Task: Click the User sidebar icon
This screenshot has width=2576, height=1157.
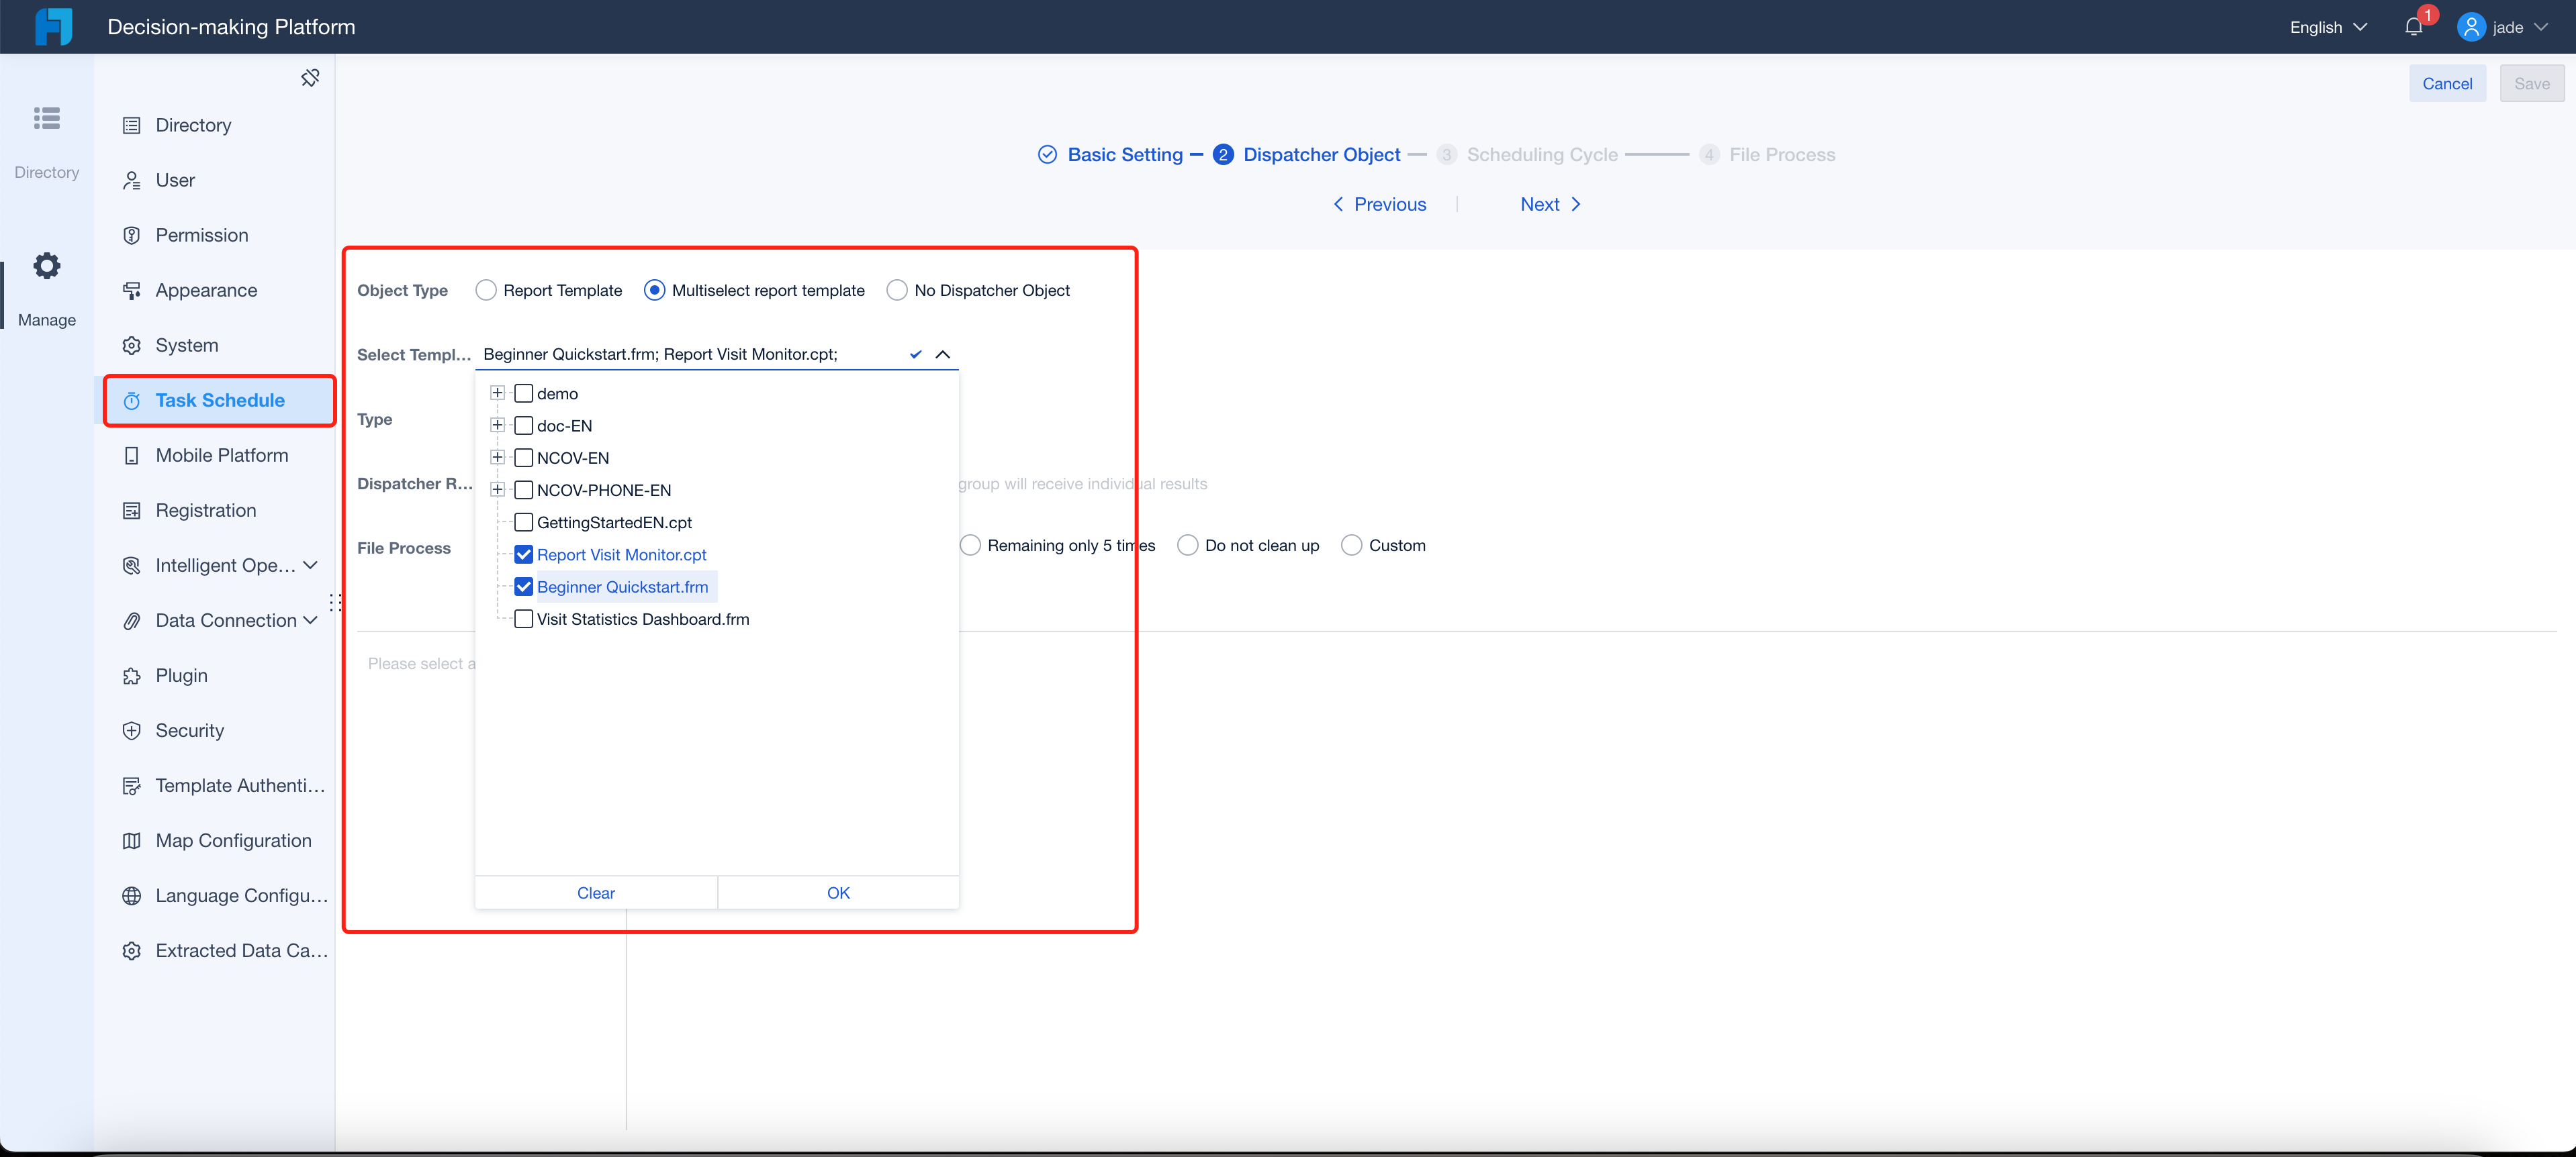Action: [x=133, y=181]
